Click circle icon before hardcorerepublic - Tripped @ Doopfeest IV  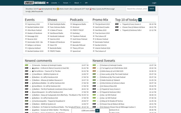33,101
